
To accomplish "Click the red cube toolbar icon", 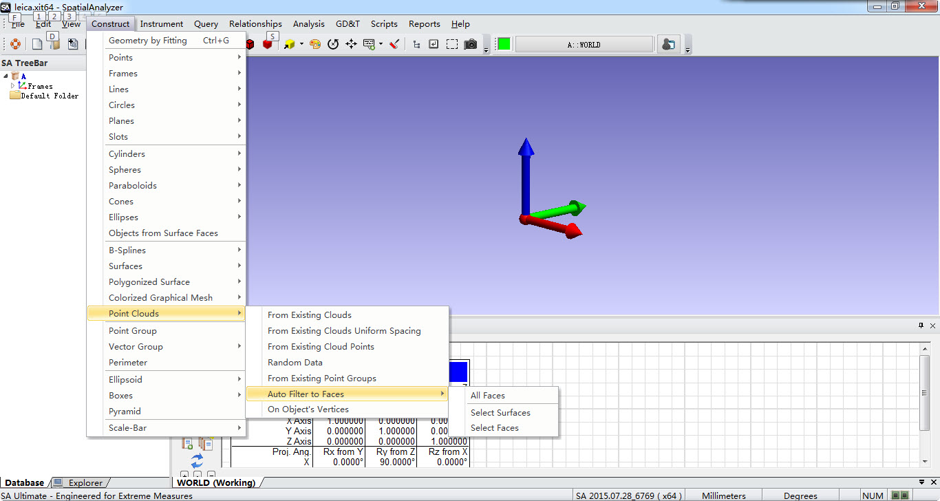I will point(267,45).
